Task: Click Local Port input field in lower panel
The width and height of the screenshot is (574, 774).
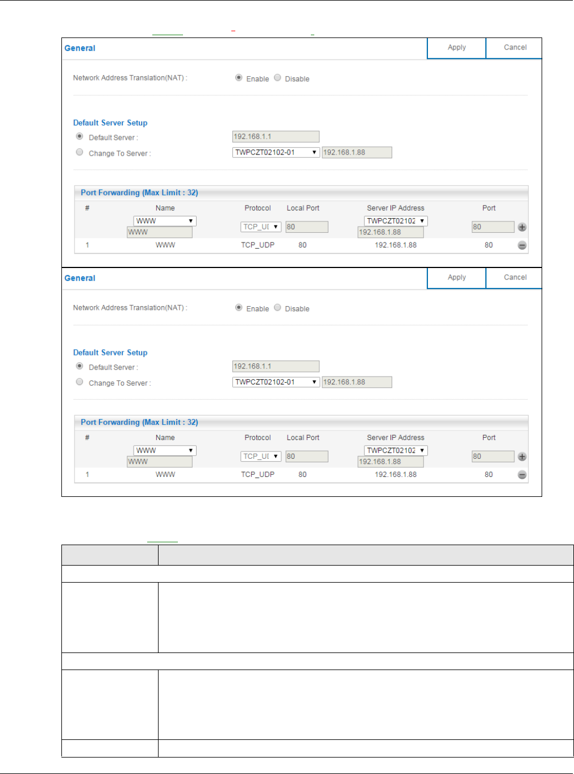Action: click(307, 456)
